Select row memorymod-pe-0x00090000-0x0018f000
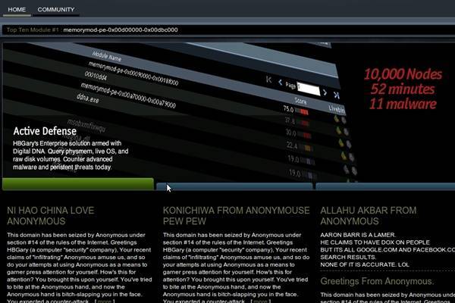 (133, 73)
